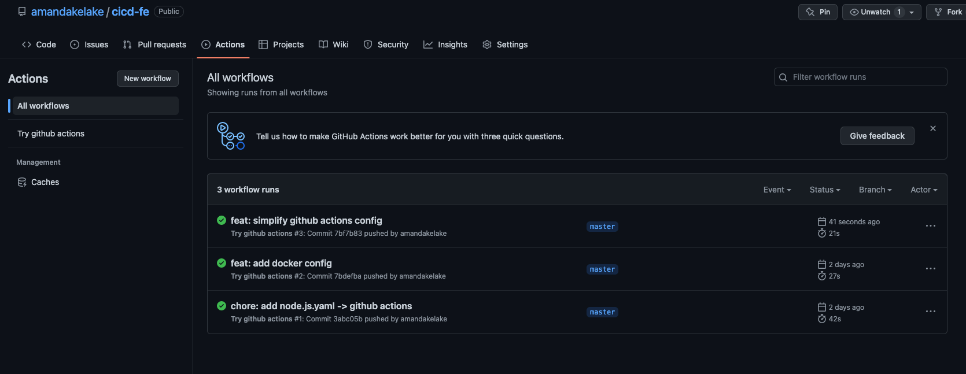
Task: Switch to the Issues tab
Action: 89,45
